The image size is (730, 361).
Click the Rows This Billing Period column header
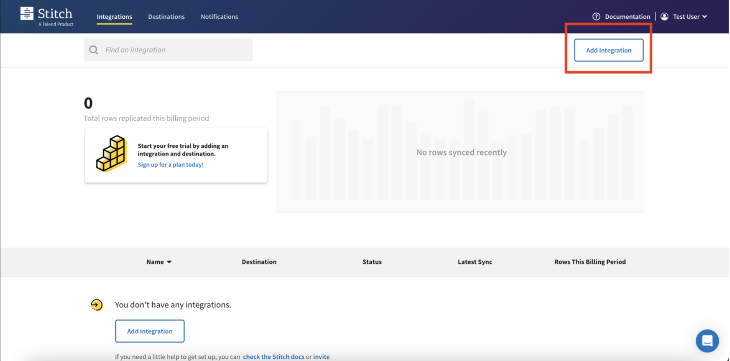590,262
